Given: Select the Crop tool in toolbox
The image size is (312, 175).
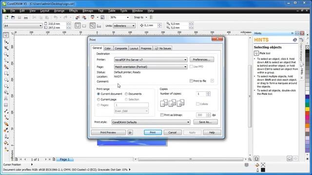Looking at the screenshot, I should click(x=6, y=48).
